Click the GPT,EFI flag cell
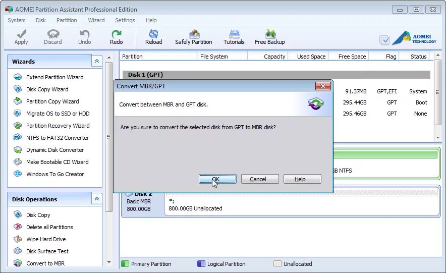446x273 pixels. tap(386, 91)
